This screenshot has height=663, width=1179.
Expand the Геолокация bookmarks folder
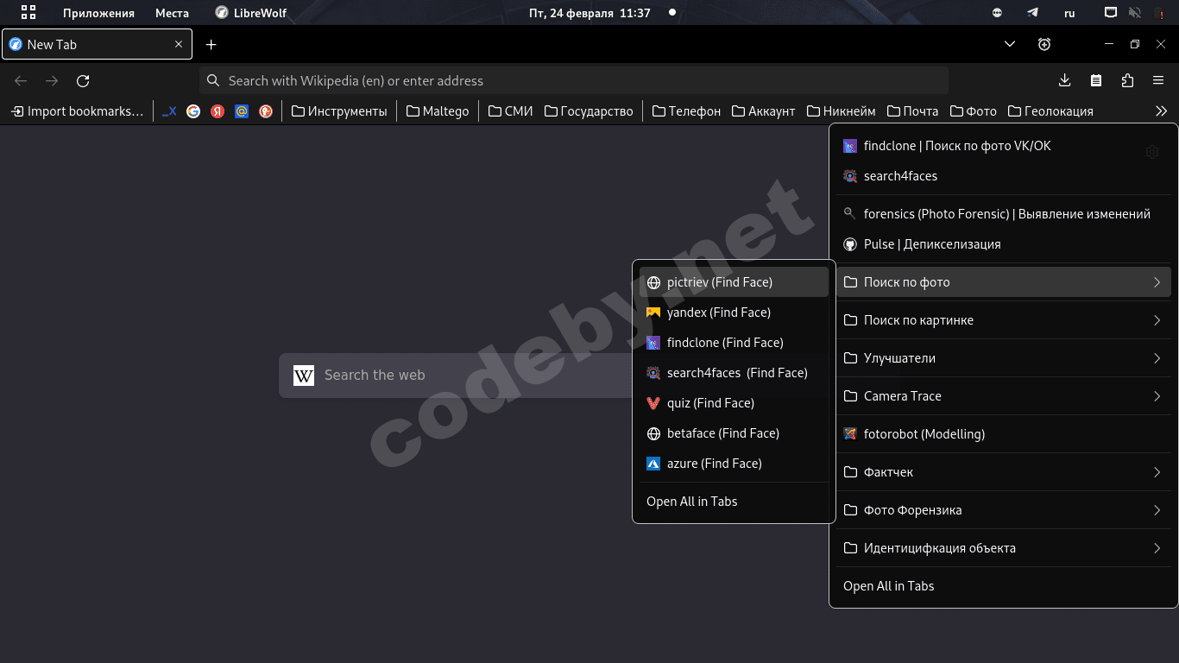1050,110
